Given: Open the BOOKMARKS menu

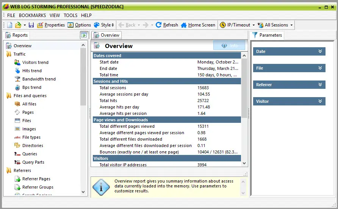Looking at the screenshot, I should pos(32,15).
